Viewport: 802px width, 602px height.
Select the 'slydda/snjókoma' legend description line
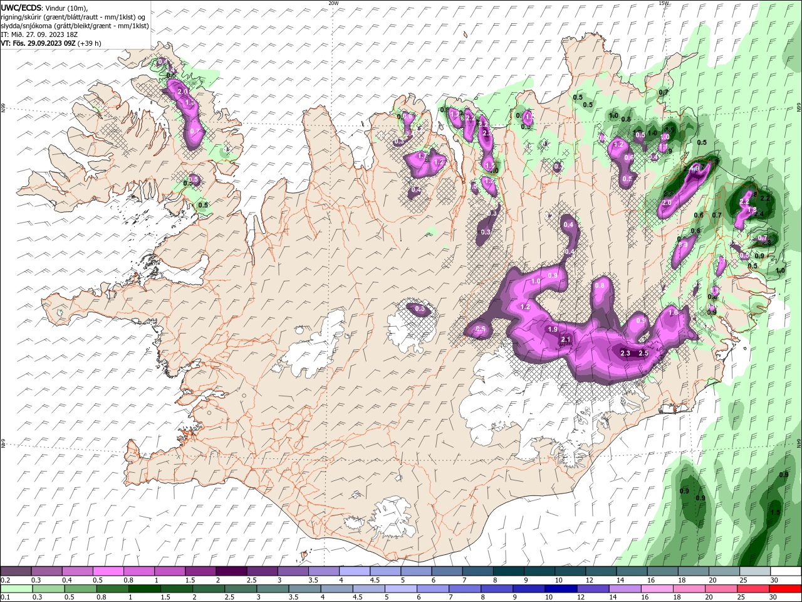[75, 26]
